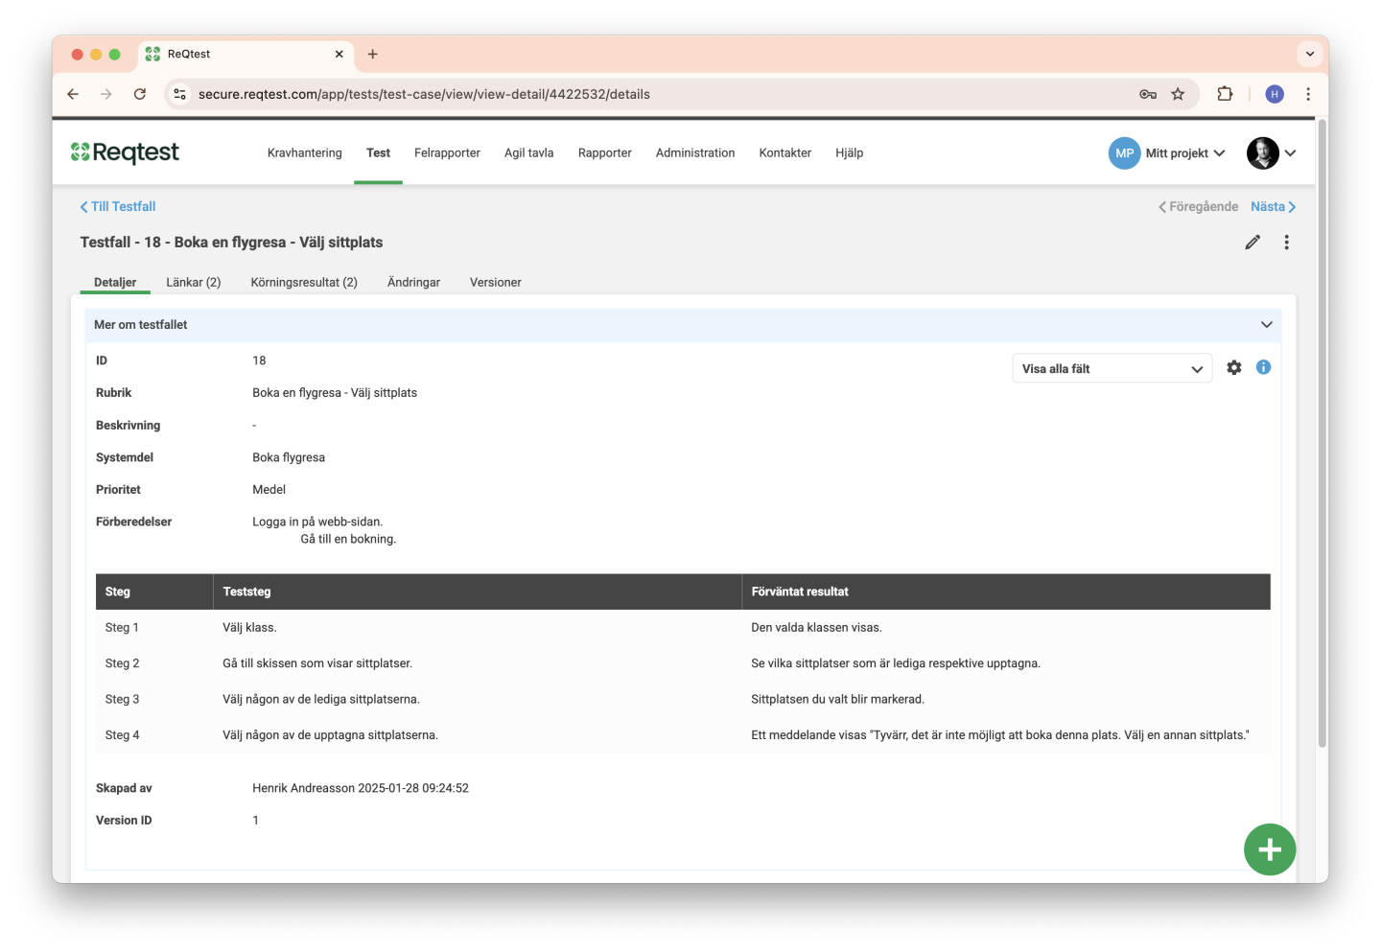Collapse the 'Mer om testfallet' section
The height and width of the screenshot is (952, 1381).
(x=1266, y=325)
